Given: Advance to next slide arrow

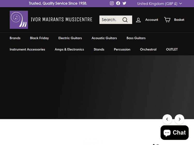Looking at the screenshot, I should pos(179,119).
